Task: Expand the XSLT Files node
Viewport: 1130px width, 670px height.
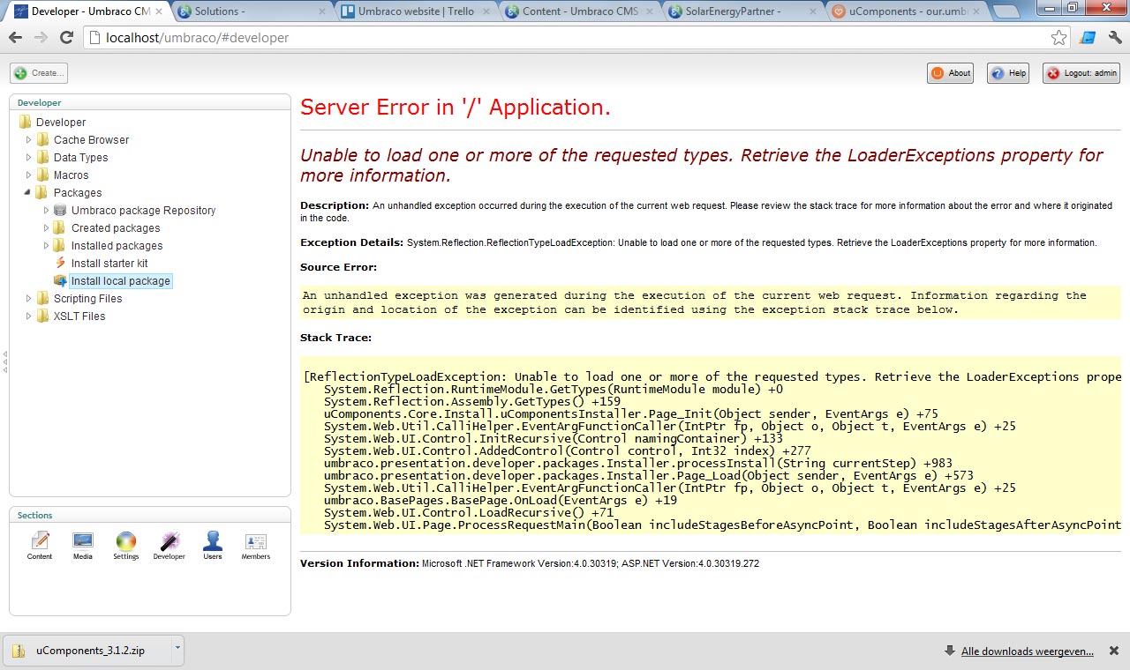Action: point(28,316)
